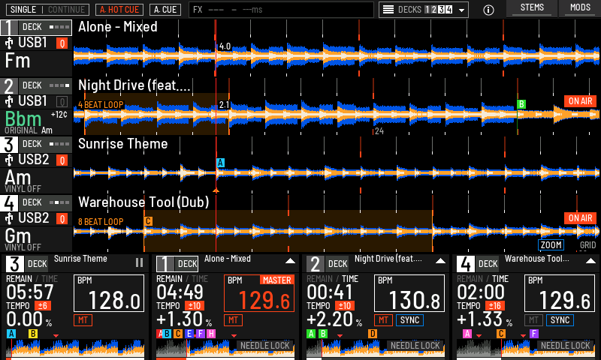Screen dimensions: 601x360
Task: Seek in deck 2 overview waveform
Action: (x=376, y=348)
